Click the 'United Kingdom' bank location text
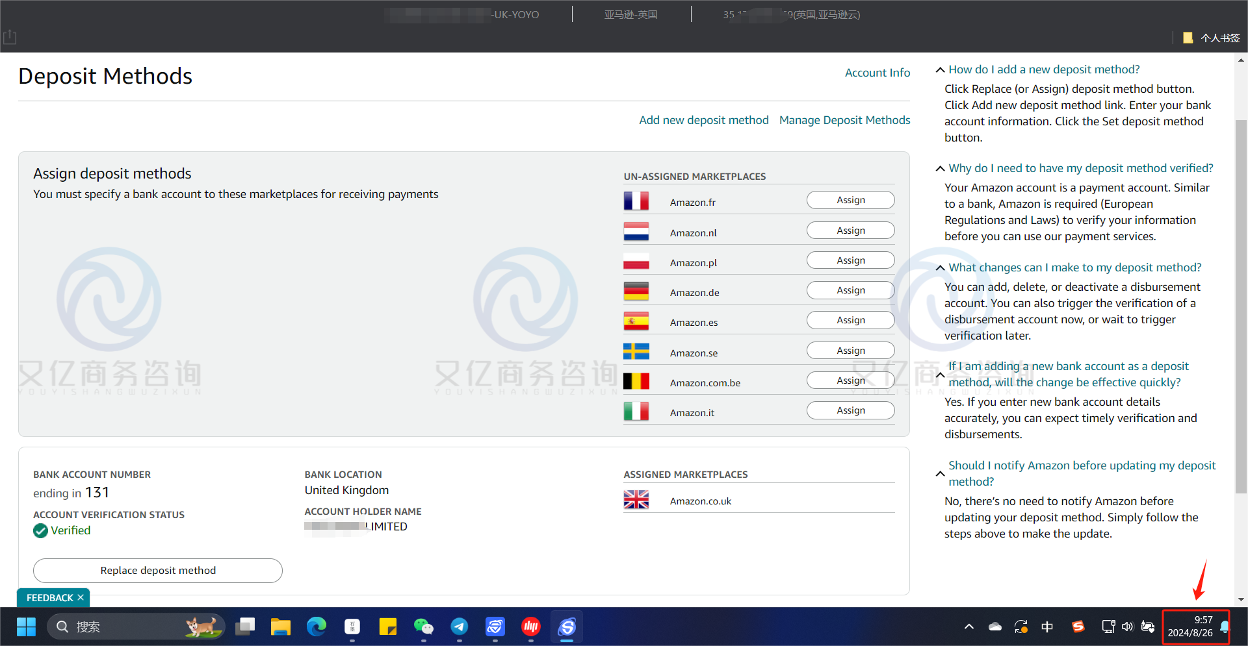Screen dimensions: 1248x646 pos(346,490)
